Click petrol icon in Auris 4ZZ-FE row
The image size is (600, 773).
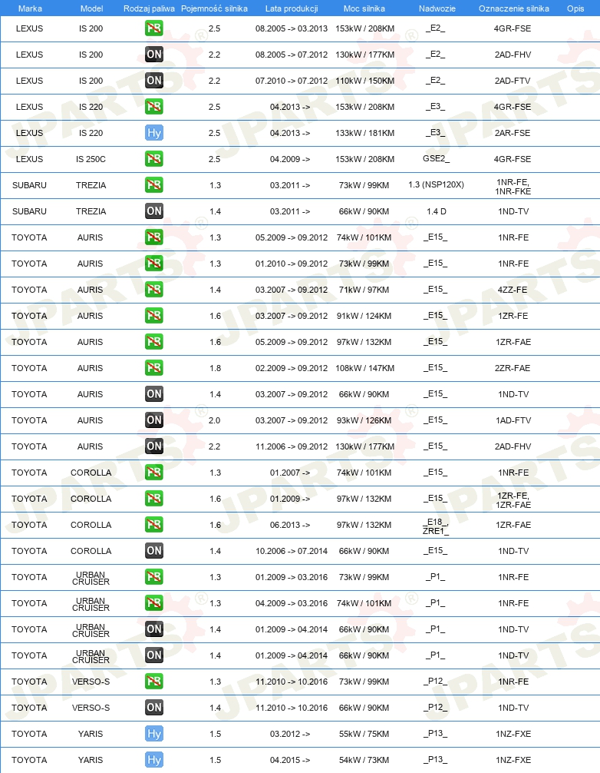[154, 290]
